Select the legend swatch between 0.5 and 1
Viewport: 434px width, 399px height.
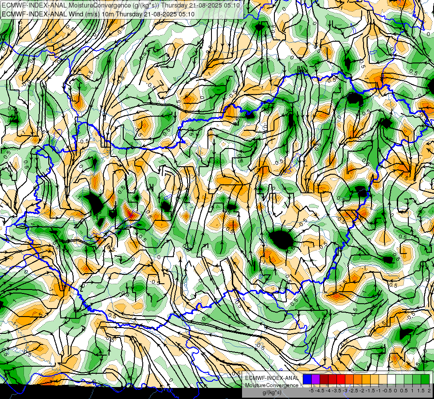(408, 379)
